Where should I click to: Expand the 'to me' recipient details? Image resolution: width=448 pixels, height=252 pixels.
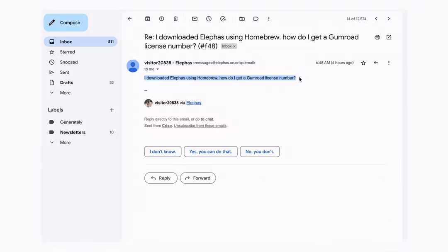coord(158,69)
